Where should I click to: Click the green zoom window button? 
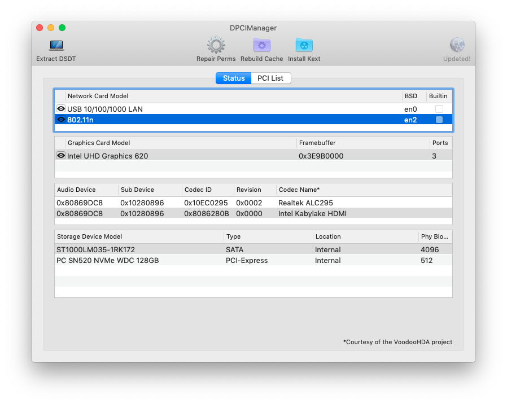[x=62, y=28]
